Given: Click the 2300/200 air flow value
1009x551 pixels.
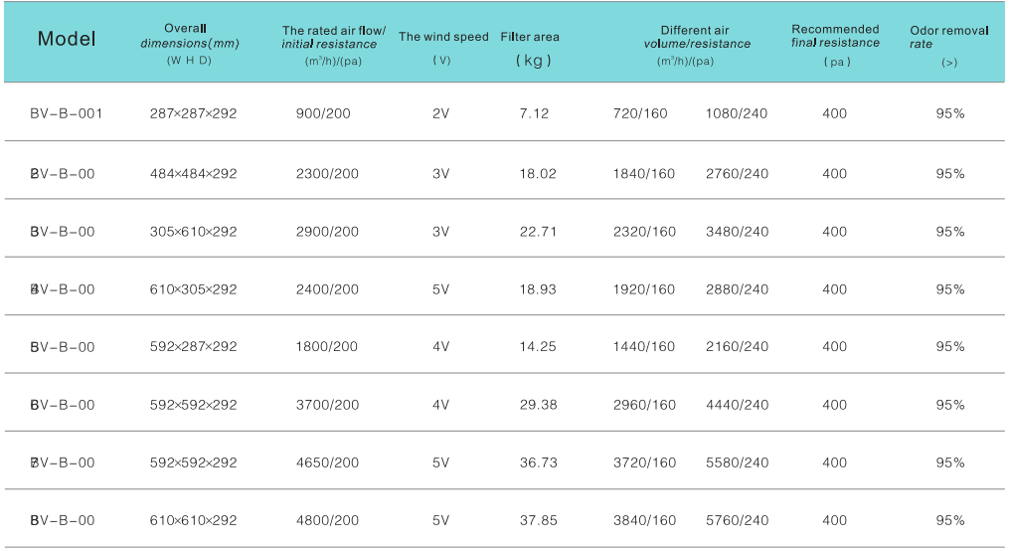Looking at the screenshot, I should 327,174.
